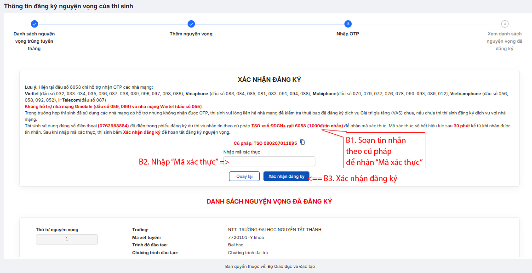The height and width of the screenshot is (273, 532).
Task: Click the Thứ tự nguyện vọng field showing 1
Action: coord(67,239)
